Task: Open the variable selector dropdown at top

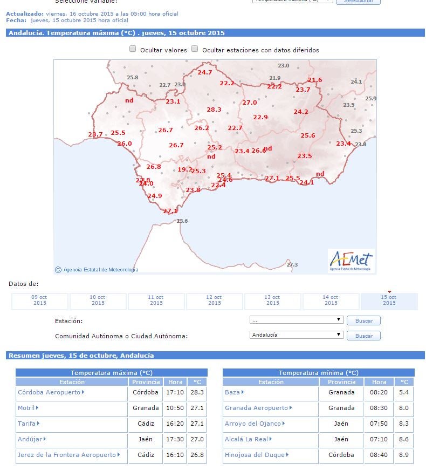Action: (293, 1)
